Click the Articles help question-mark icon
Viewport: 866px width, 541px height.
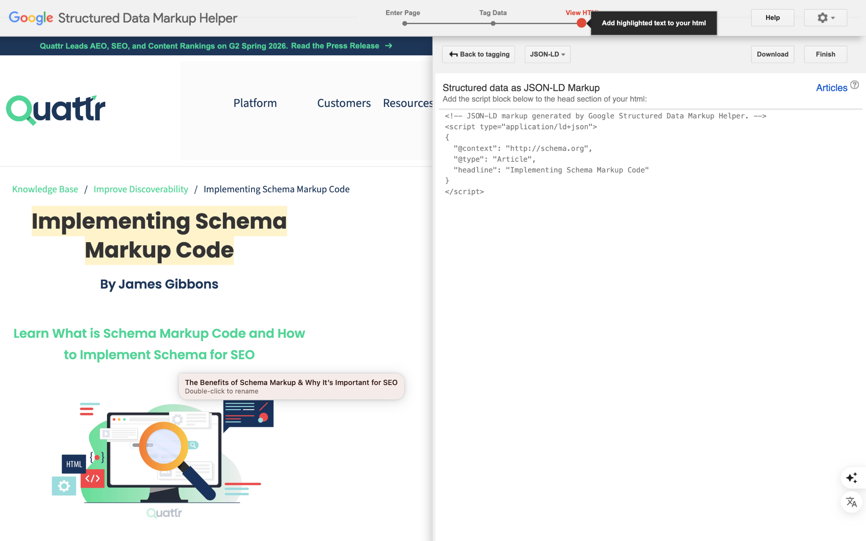click(x=855, y=85)
